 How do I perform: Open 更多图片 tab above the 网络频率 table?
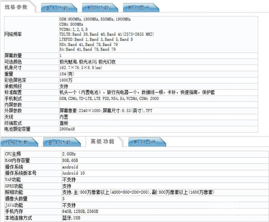click(x=141, y=8)
